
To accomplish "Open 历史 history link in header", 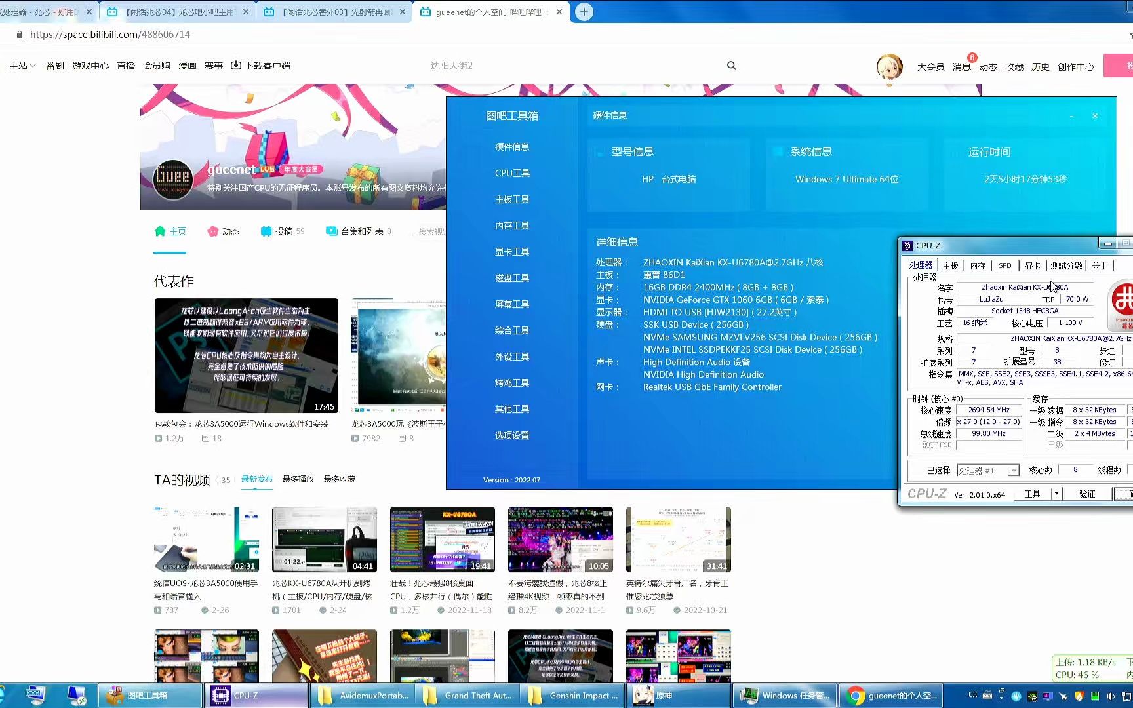I will (1040, 67).
